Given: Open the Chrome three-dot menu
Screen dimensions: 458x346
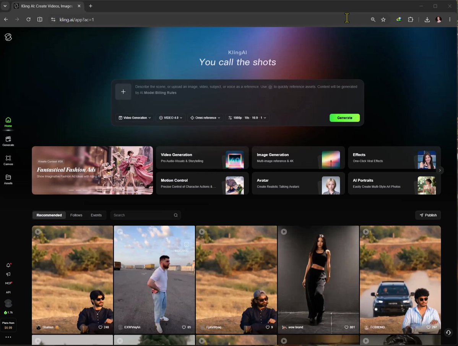Looking at the screenshot, I should [x=450, y=19].
